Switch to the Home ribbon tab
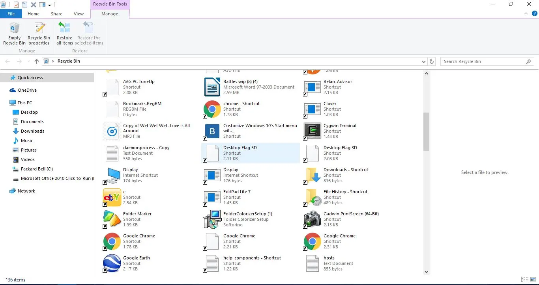This screenshot has width=539, height=285. point(34,14)
